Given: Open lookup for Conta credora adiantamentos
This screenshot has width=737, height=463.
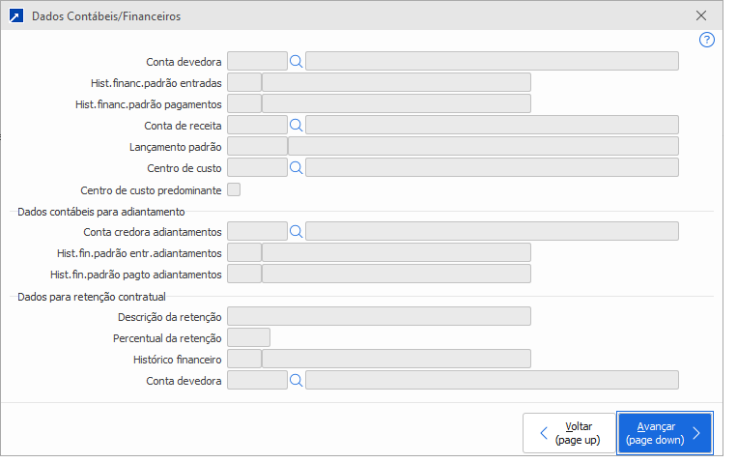Looking at the screenshot, I should tap(297, 231).
